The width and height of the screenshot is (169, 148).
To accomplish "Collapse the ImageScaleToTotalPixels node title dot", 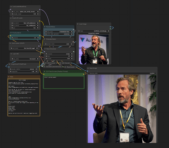I will point(9,64).
